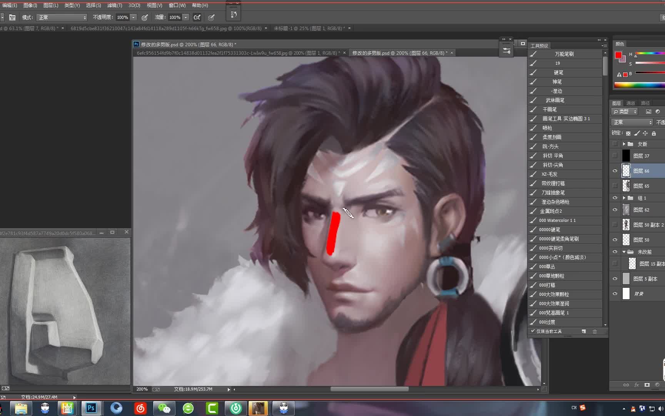The image size is (665, 416).
Task: Open the layer filter 类型 dropdown
Action: point(625,111)
